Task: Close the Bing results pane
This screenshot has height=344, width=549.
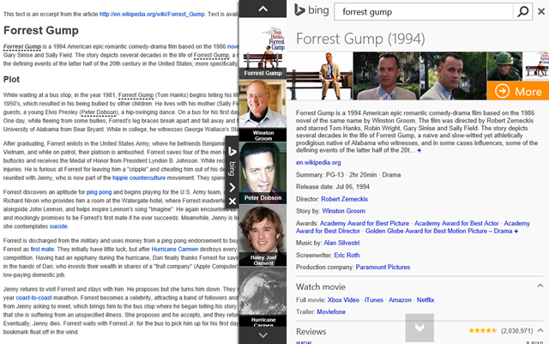Action: pos(541,11)
